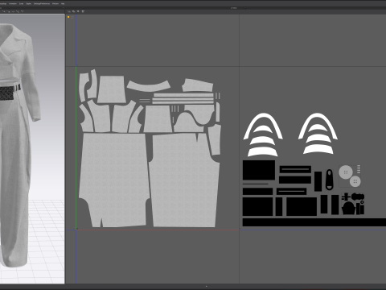Image resolution: width=386 pixels, height=290 pixels.
Task: Click the third icon in the 3D window toolbar
Action: click(13, 11)
